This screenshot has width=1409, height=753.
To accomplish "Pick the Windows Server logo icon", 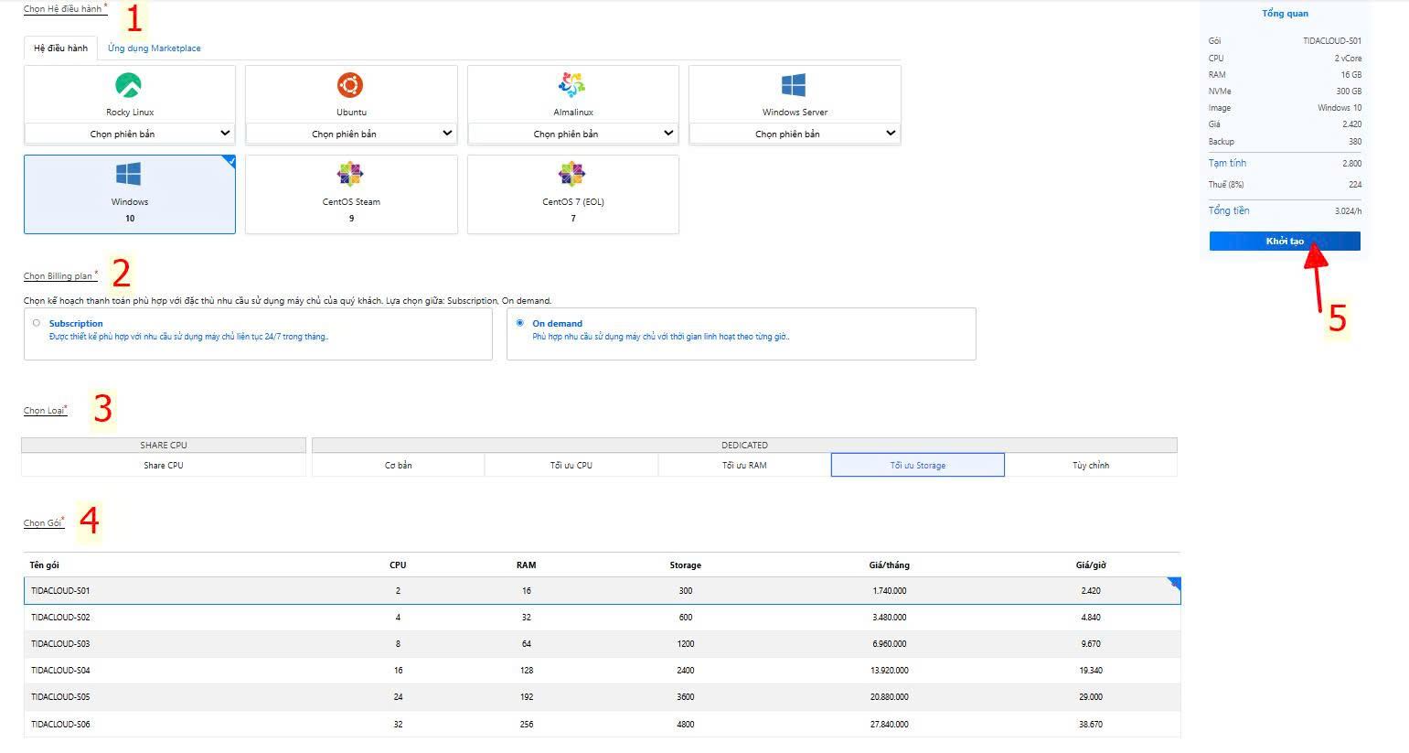I will coord(794,86).
